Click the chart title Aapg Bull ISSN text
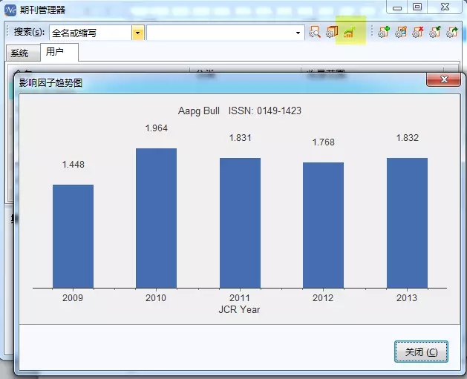Viewport: 467px width, 379px height. click(x=240, y=111)
